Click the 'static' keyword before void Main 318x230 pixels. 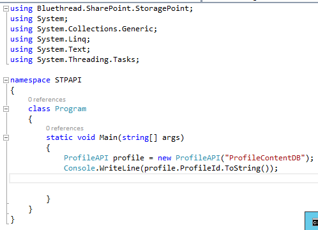click(59, 137)
